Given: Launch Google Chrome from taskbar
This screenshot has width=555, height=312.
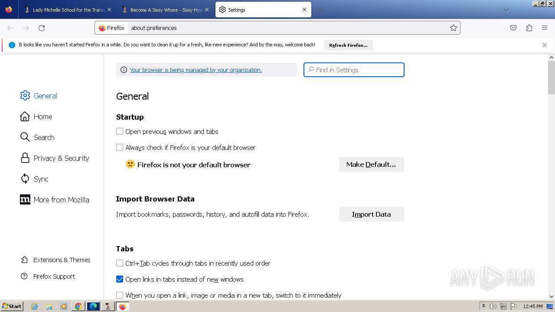Looking at the screenshot, I should pos(78,306).
